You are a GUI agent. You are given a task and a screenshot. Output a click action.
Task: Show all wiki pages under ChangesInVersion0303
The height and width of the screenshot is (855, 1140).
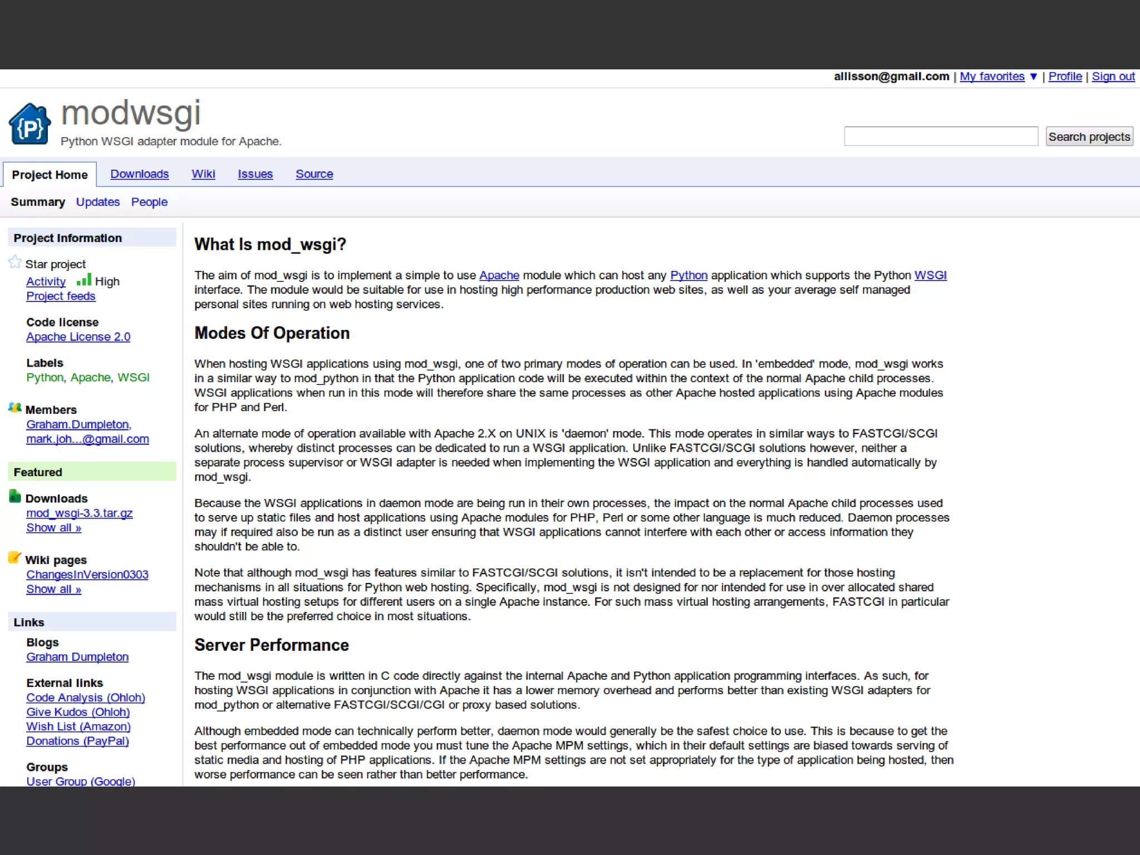[x=53, y=589]
